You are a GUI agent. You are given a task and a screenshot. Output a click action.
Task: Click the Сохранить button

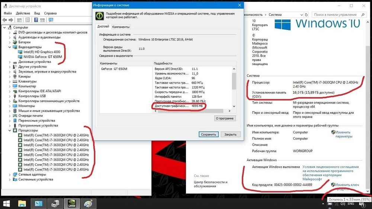pyautogui.click(x=209, y=134)
